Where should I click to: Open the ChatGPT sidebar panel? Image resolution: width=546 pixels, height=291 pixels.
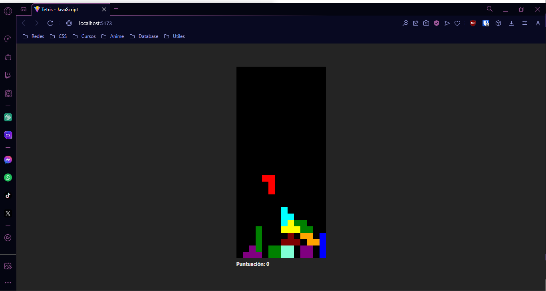8,117
